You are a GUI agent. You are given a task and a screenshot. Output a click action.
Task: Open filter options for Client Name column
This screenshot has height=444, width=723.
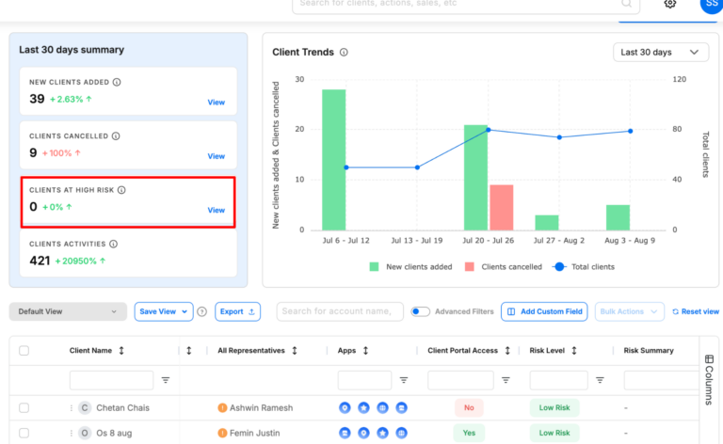point(166,380)
